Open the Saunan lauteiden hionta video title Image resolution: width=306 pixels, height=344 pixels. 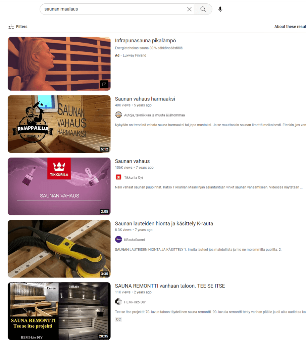pyautogui.click(x=164, y=223)
